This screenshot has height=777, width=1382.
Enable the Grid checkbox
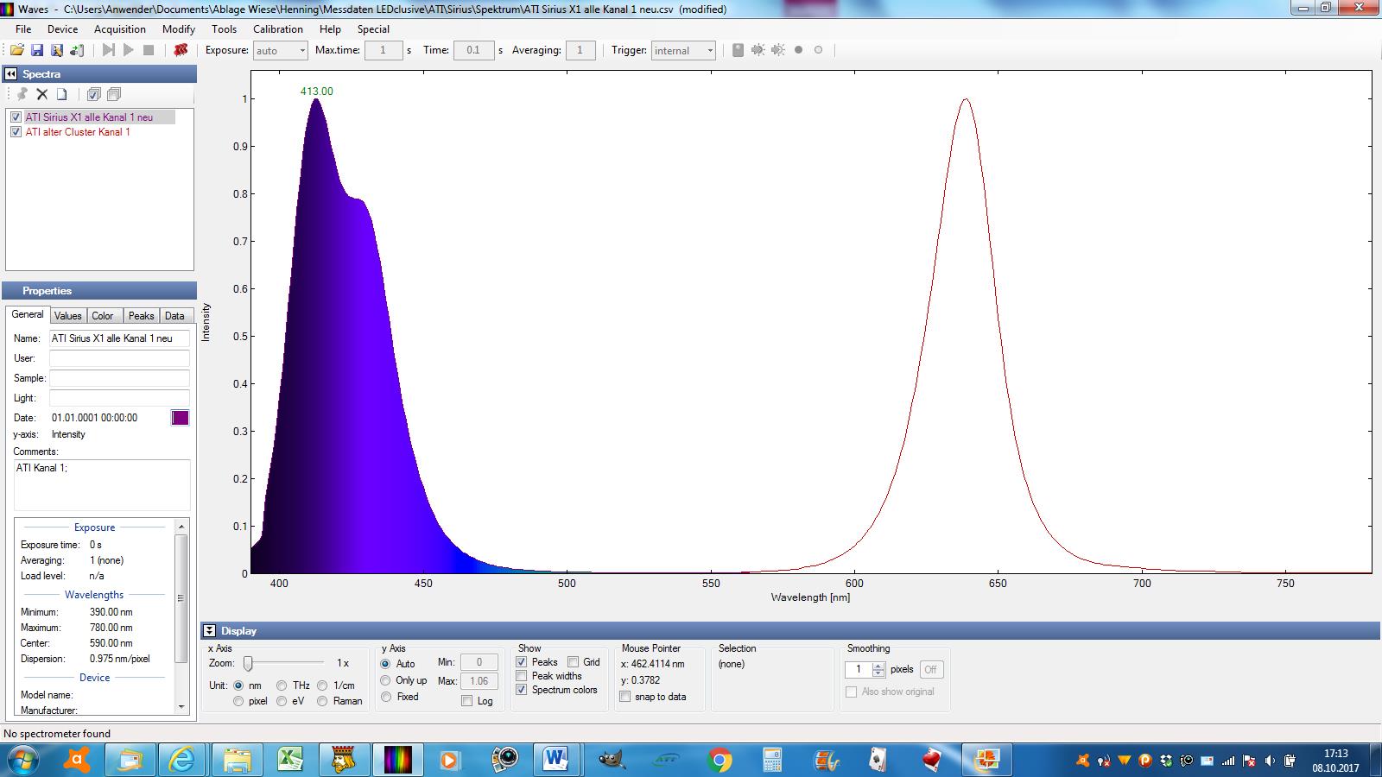[x=574, y=662]
